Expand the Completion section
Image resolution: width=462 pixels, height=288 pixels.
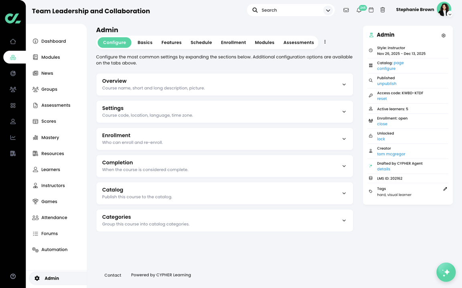(x=225, y=166)
